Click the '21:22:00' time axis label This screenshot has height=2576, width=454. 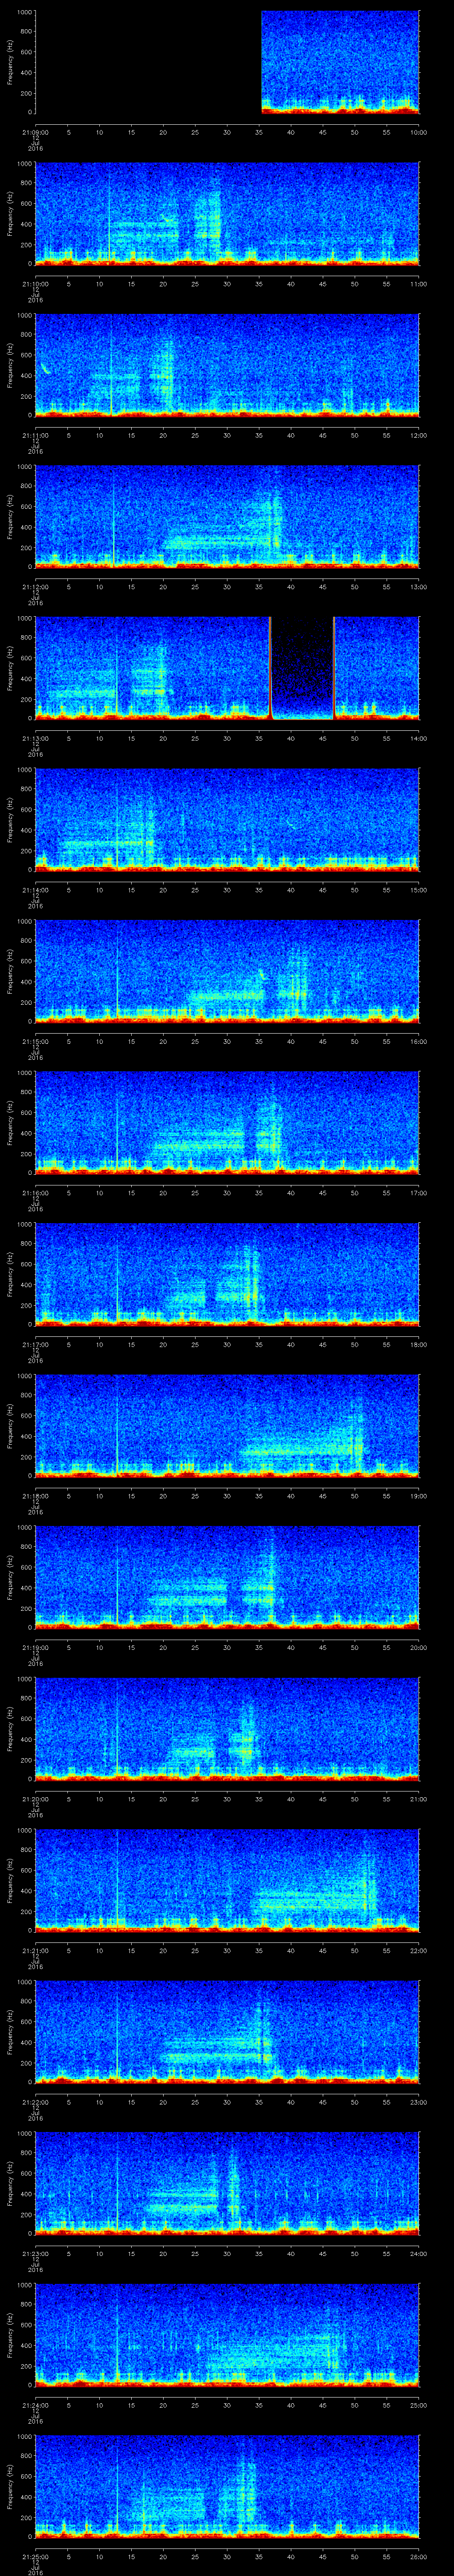pos(35,2101)
